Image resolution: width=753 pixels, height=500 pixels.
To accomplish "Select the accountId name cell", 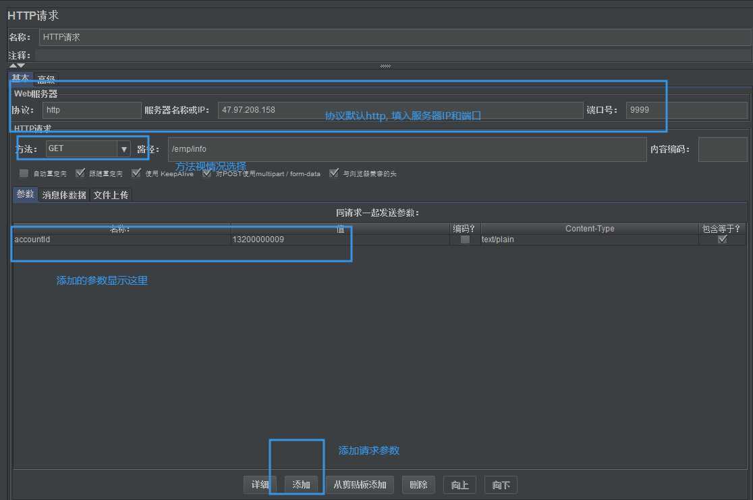I will pyautogui.click(x=121, y=239).
